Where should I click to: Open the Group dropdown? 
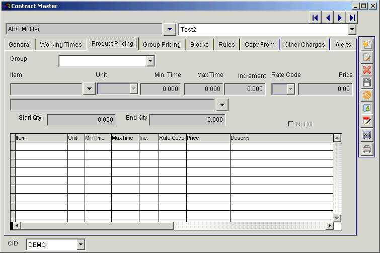coord(150,61)
